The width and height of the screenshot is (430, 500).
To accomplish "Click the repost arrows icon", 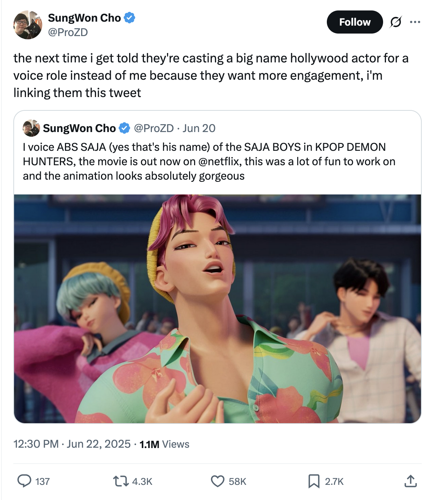I will click(120, 481).
